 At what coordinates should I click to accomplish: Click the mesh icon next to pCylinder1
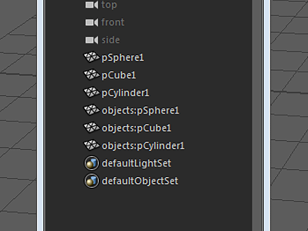click(x=91, y=92)
